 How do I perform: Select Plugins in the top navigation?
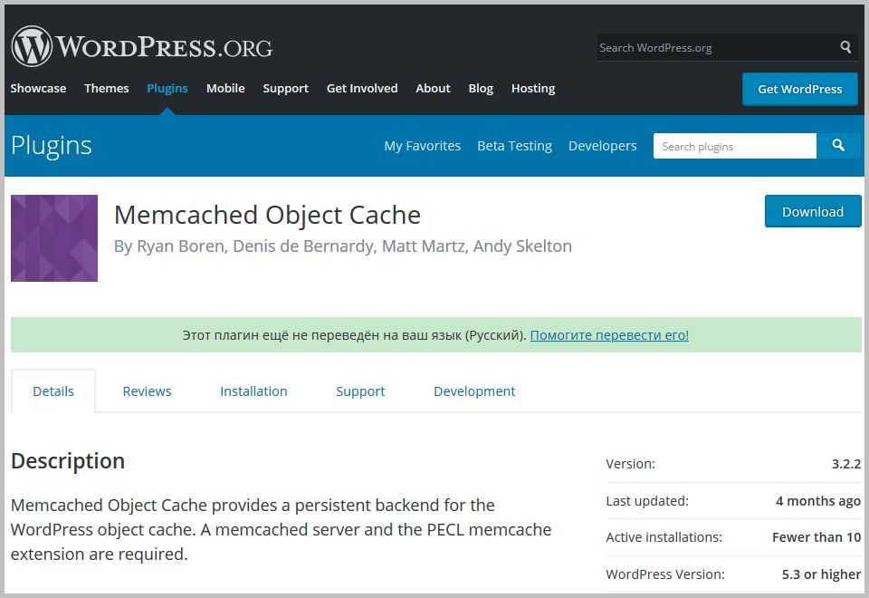[x=167, y=88]
